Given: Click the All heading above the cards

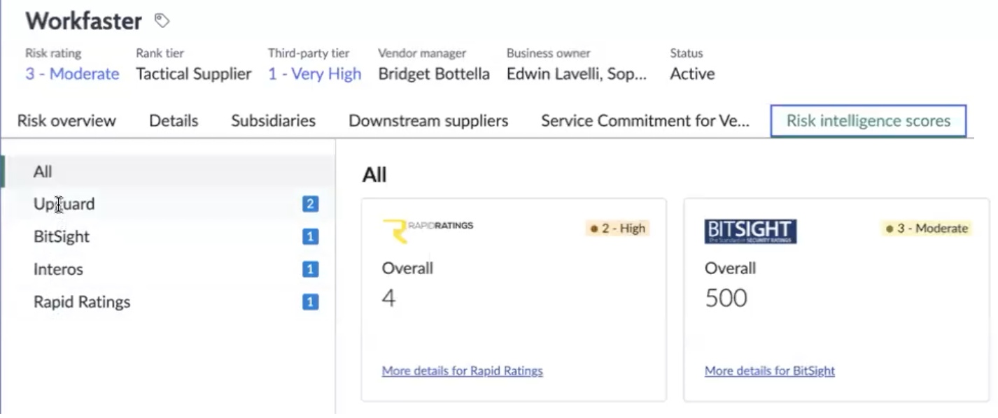Looking at the screenshot, I should point(374,175).
